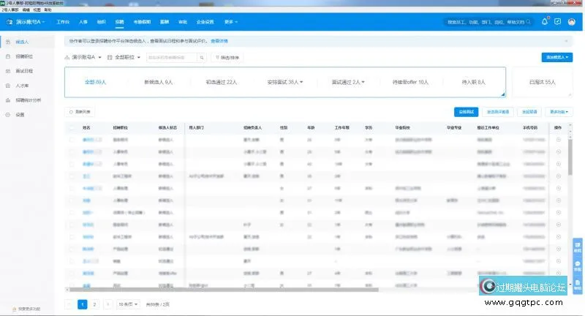Expand the 更多 navigation dropdown
This screenshot has height=316, width=585.
231,22
